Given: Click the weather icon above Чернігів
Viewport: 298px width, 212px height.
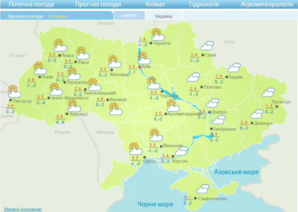Looking at the screenshot, I should [156, 34].
